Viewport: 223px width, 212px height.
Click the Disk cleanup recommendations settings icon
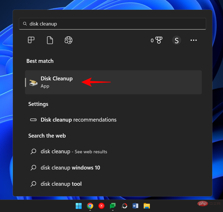(x=33, y=120)
